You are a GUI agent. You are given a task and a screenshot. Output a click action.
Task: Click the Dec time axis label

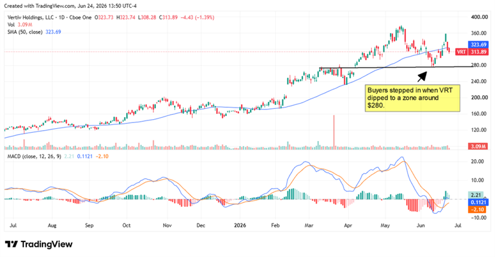(x=201, y=225)
